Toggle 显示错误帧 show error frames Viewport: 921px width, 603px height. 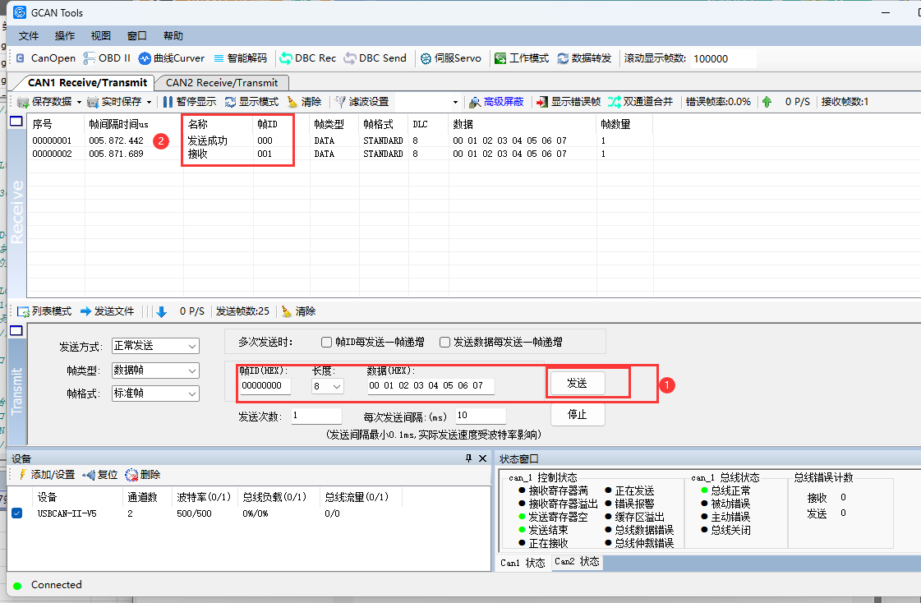[x=569, y=102]
